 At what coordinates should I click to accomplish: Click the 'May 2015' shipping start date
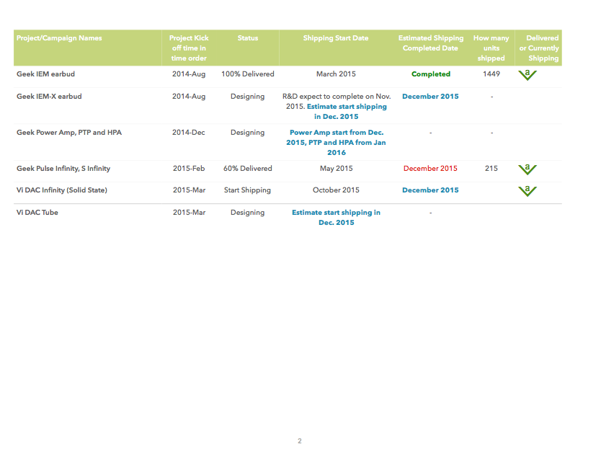(336, 168)
